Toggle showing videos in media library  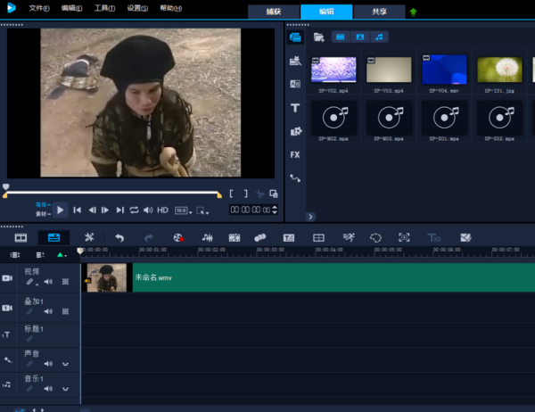coord(341,37)
